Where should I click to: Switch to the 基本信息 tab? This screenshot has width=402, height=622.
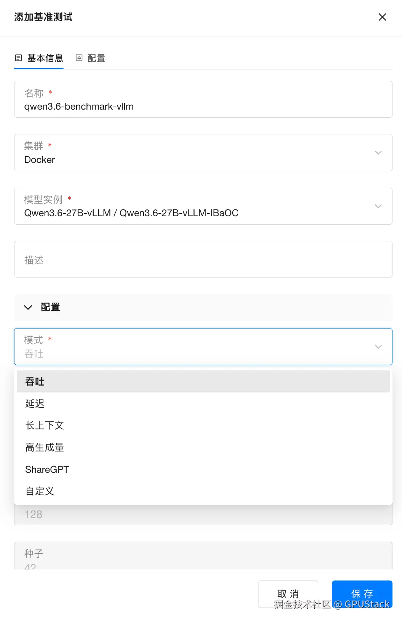click(x=45, y=58)
